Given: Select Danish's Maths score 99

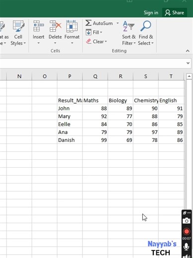Looking at the screenshot, I should coord(95,140).
